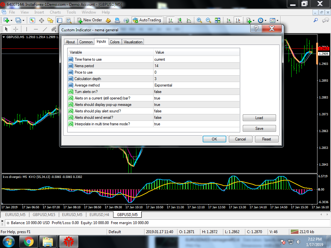Click the zoom in magnifier icon
The height and width of the screenshot is (248, 331).
point(199,20)
